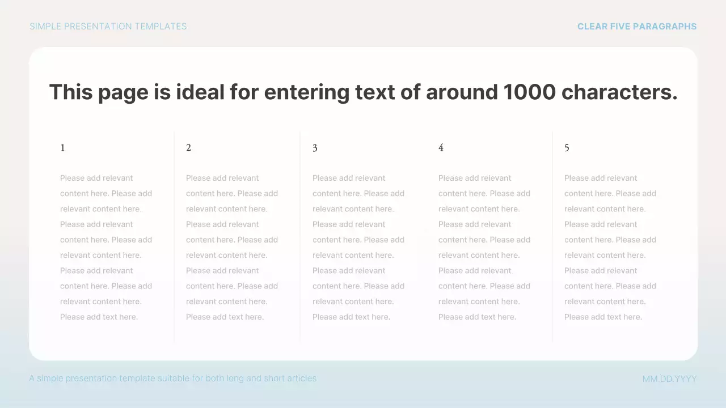Select the slide title text

[363, 92]
